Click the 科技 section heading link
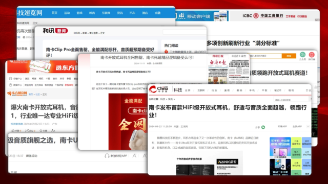This screenshot has height=184, width=328. tap(178, 90)
